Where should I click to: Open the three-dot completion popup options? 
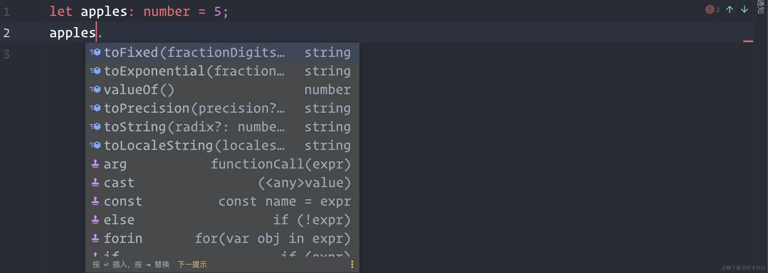point(352,264)
